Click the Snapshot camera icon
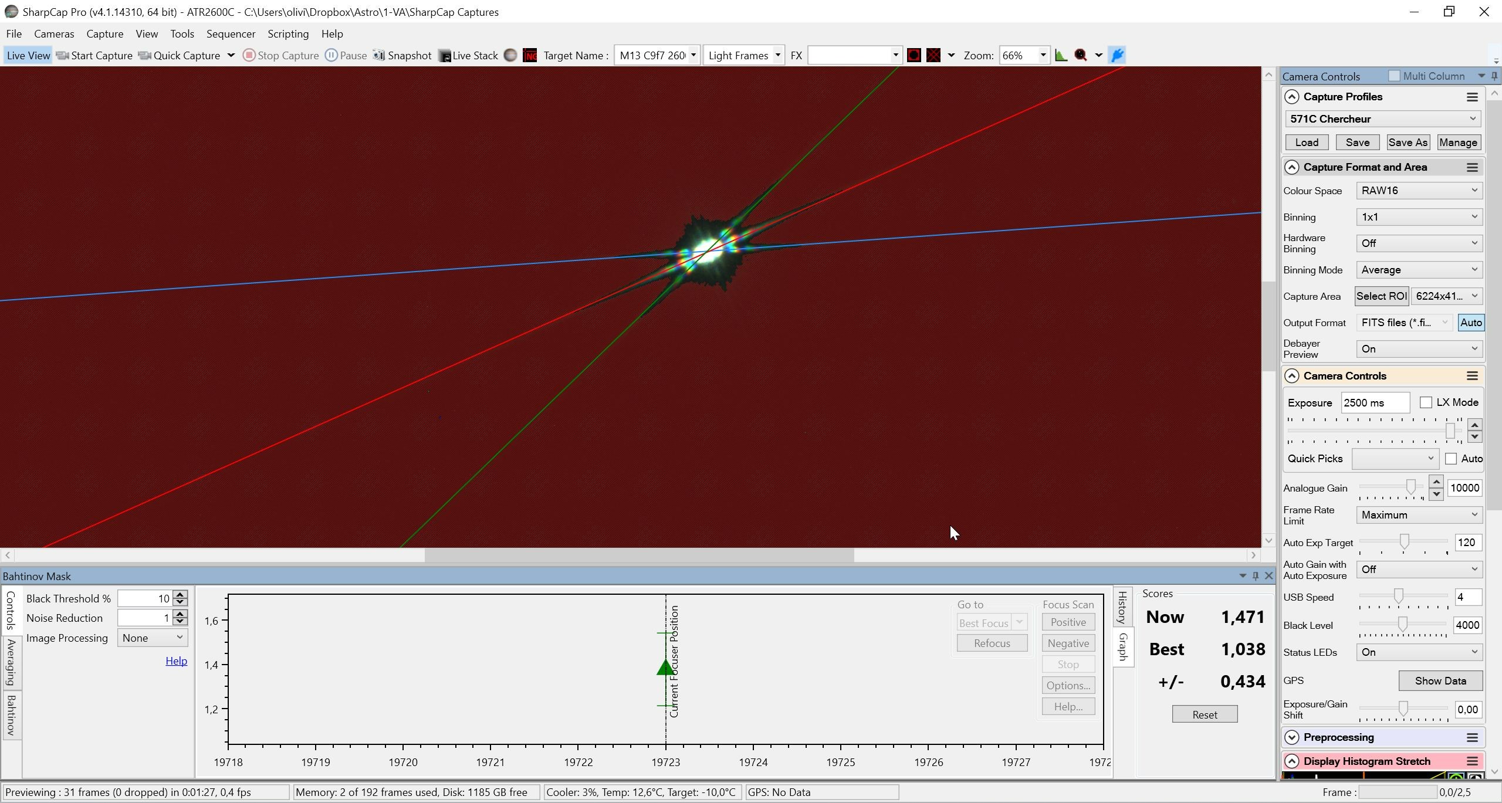The width and height of the screenshot is (1502, 803). 379,55
